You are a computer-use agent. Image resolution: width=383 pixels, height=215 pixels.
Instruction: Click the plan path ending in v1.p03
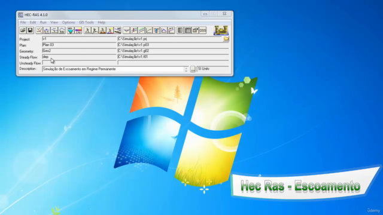[173, 45]
